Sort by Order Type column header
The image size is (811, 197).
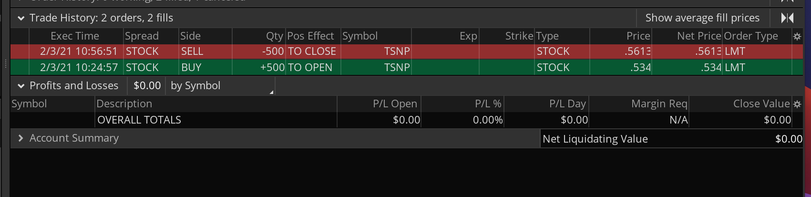tap(751, 36)
